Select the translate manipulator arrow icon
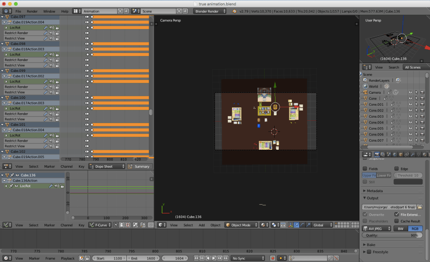Image resolution: width=430 pixels, height=262 pixels. click(x=296, y=225)
